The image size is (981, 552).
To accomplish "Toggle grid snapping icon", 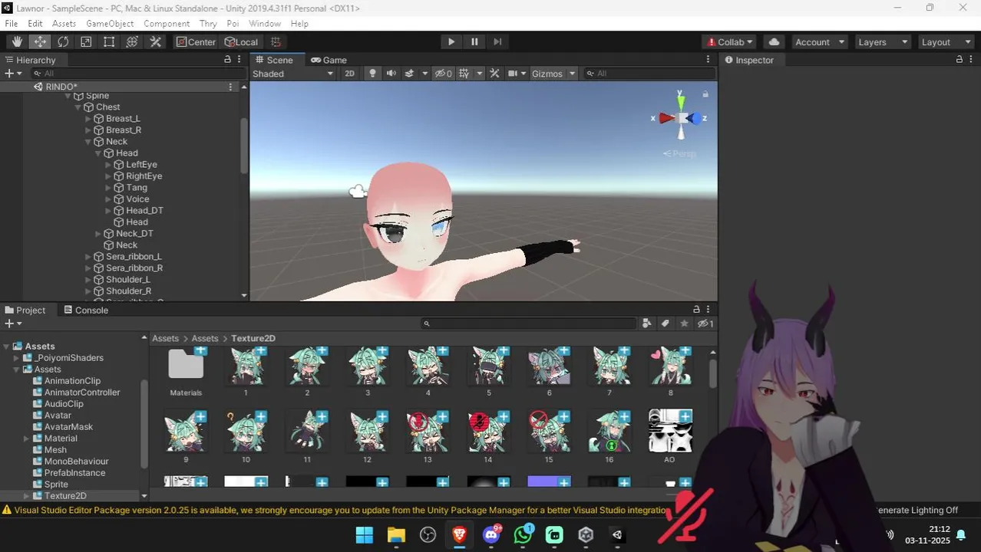I will click(276, 42).
